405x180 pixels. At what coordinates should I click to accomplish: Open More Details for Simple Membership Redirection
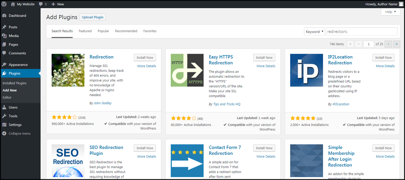coord(385,157)
